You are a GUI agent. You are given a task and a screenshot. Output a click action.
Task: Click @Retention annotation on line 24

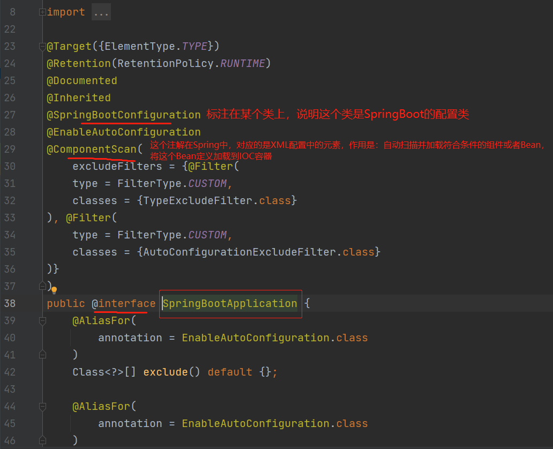[79, 63]
